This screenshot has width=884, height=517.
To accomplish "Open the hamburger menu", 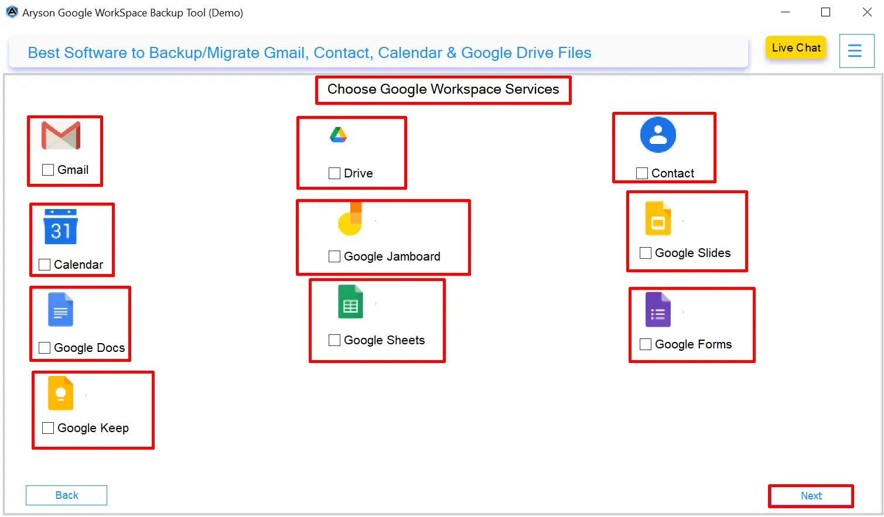I will coord(856,50).
